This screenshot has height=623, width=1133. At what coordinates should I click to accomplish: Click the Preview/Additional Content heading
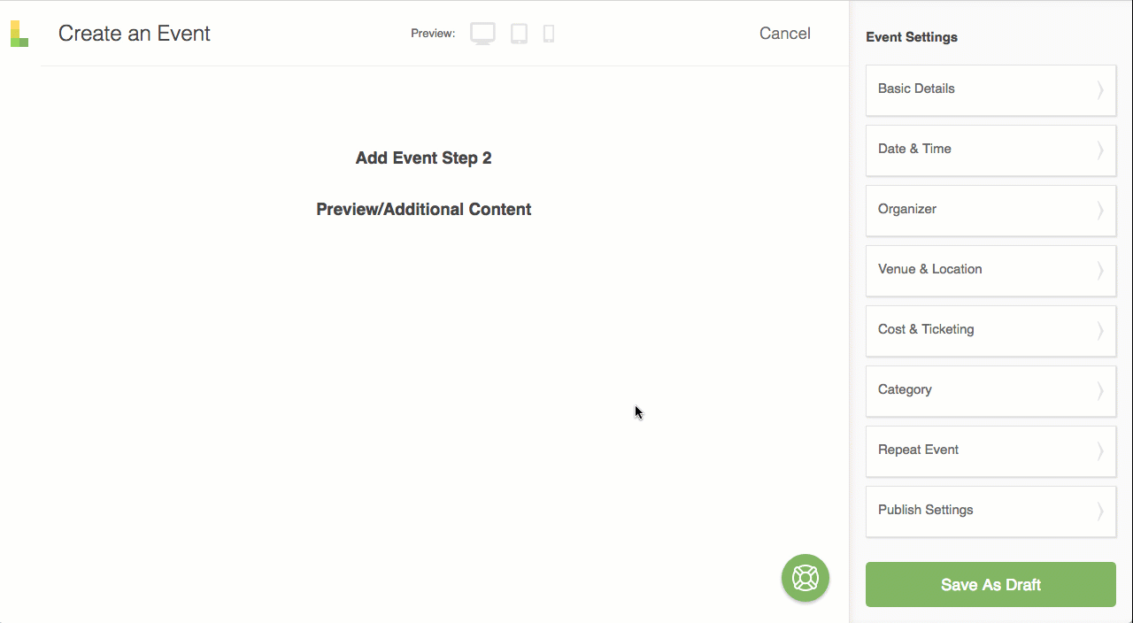pyautogui.click(x=424, y=210)
